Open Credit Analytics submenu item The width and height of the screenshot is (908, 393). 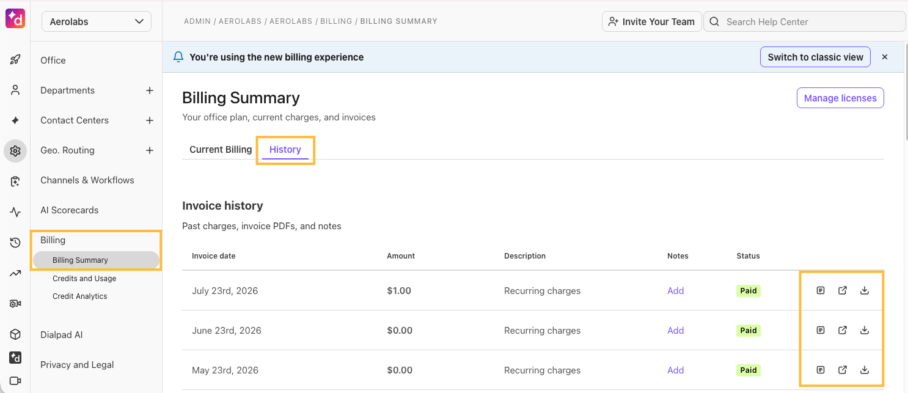tap(80, 296)
